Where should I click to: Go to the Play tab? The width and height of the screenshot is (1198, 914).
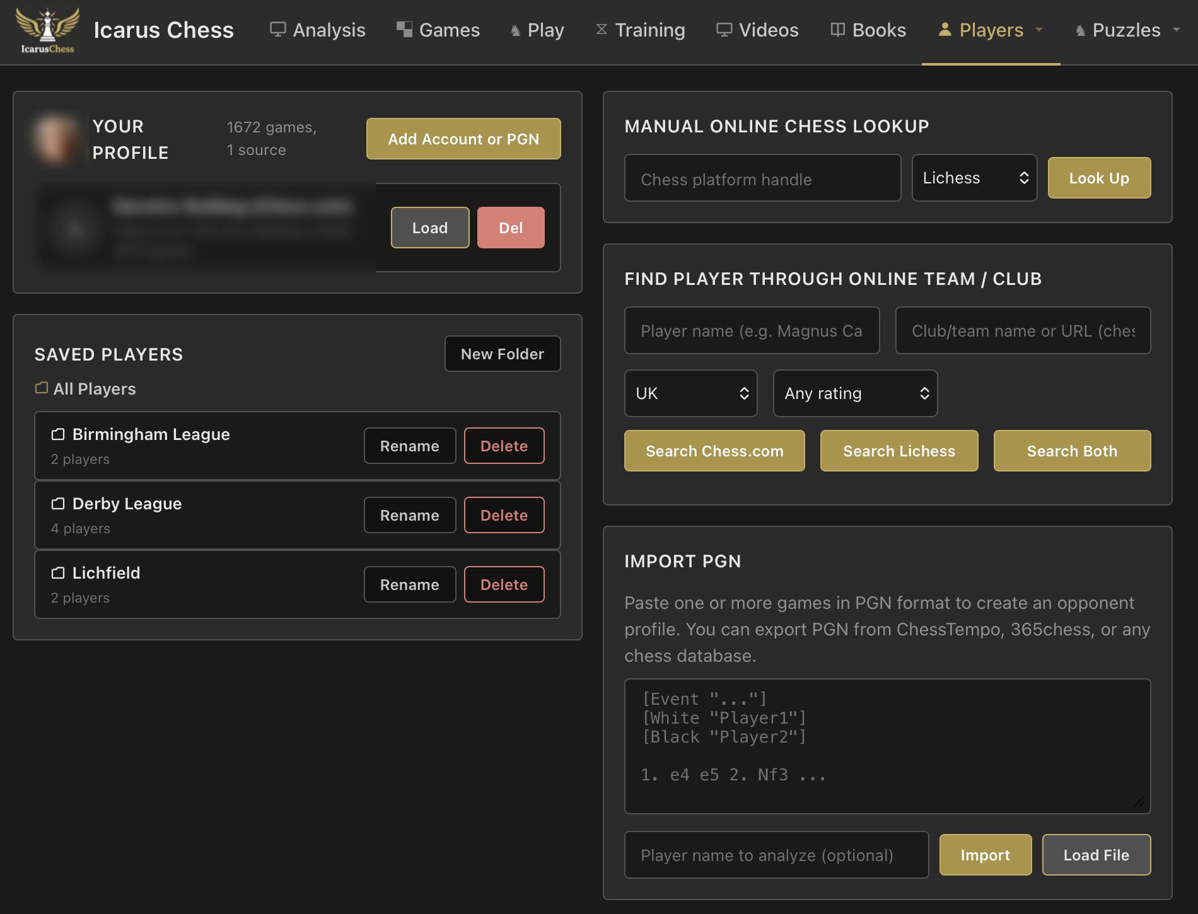coord(537,30)
